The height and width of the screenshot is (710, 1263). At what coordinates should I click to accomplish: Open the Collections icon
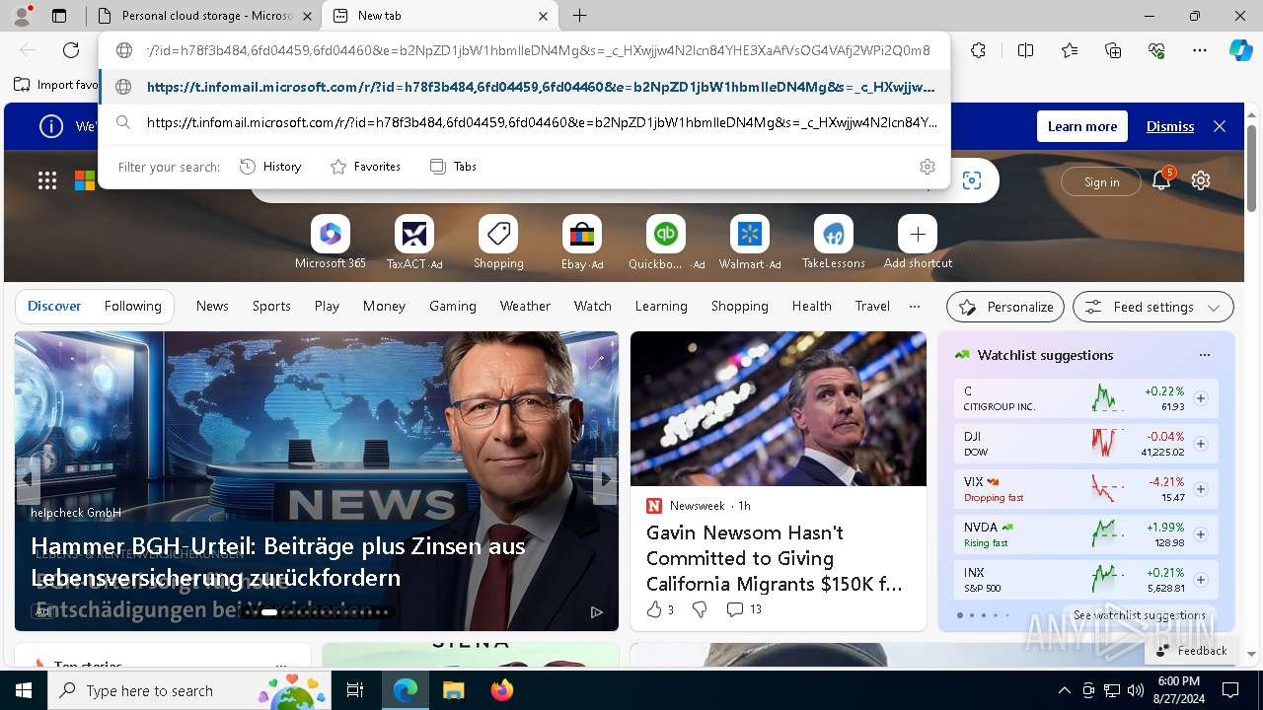click(x=1113, y=50)
